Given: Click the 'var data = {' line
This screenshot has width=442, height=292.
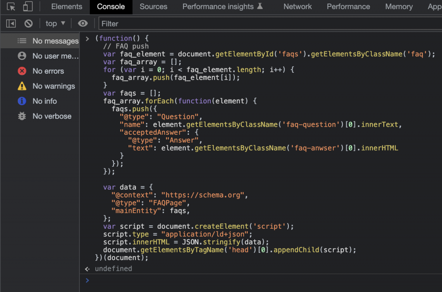Looking at the screenshot, I should pos(128,187).
